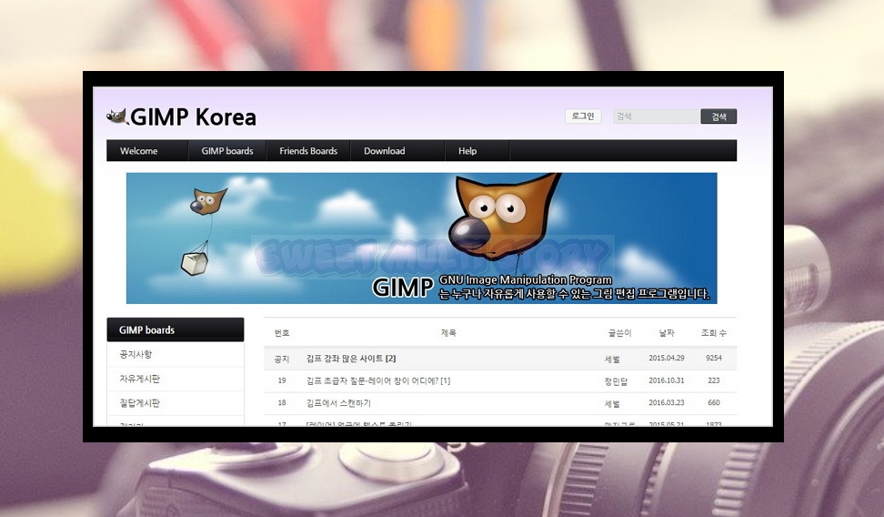Click the dark 검색 search button
884x517 pixels.
[x=718, y=117]
